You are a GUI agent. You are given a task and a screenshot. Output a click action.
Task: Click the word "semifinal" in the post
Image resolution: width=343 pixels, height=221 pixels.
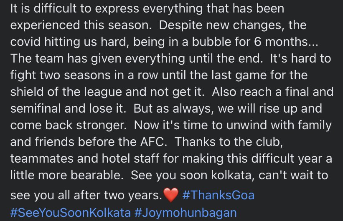(x=36, y=108)
